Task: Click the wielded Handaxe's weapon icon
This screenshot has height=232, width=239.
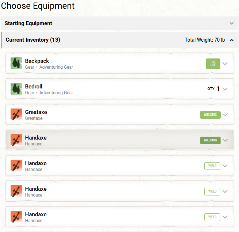Action: point(16,140)
